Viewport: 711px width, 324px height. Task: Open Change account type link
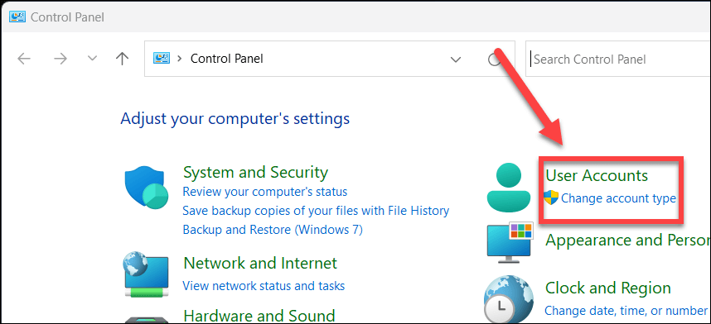(618, 198)
